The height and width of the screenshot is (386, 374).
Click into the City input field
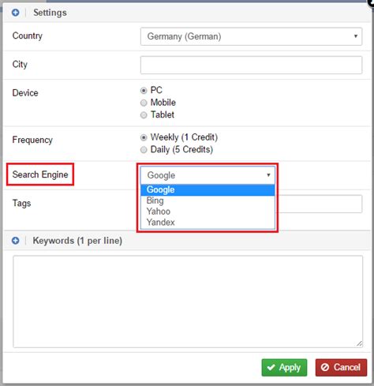(x=251, y=65)
